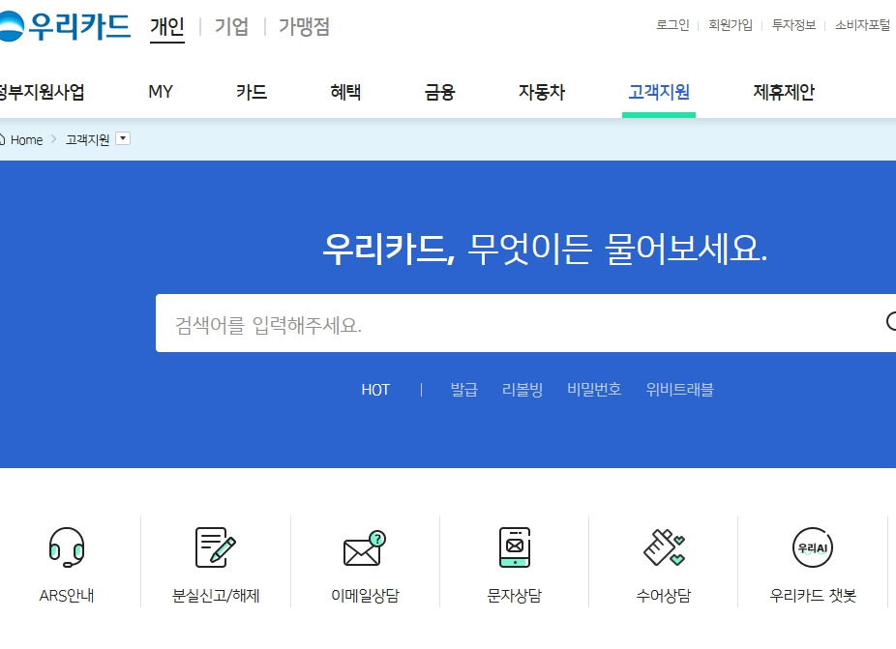Image resolution: width=896 pixels, height=649 pixels.
Task: Click the ARS안내 label
Action: [x=67, y=596]
